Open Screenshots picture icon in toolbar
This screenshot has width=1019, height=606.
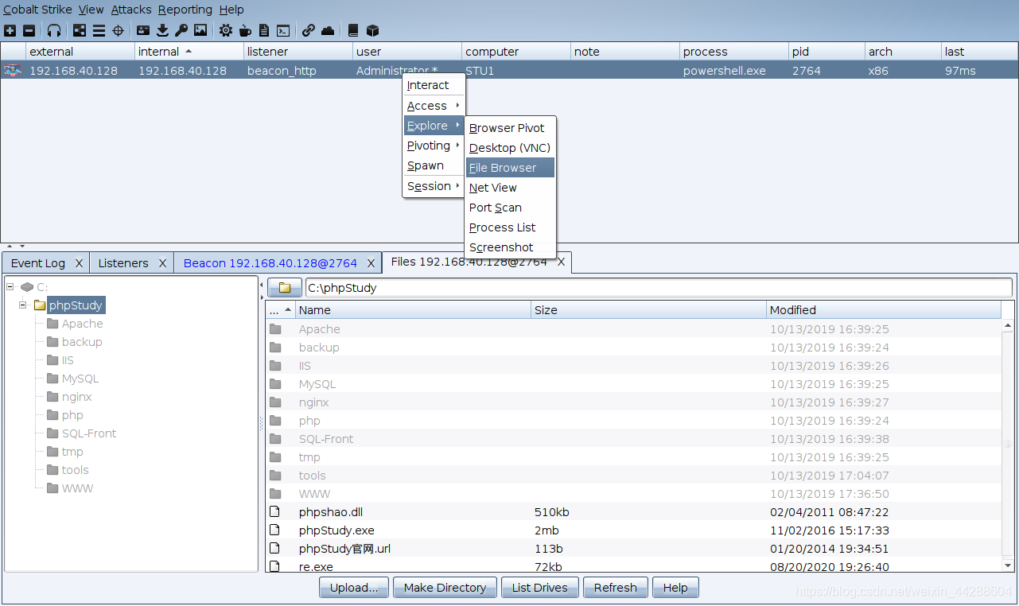coord(200,31)
